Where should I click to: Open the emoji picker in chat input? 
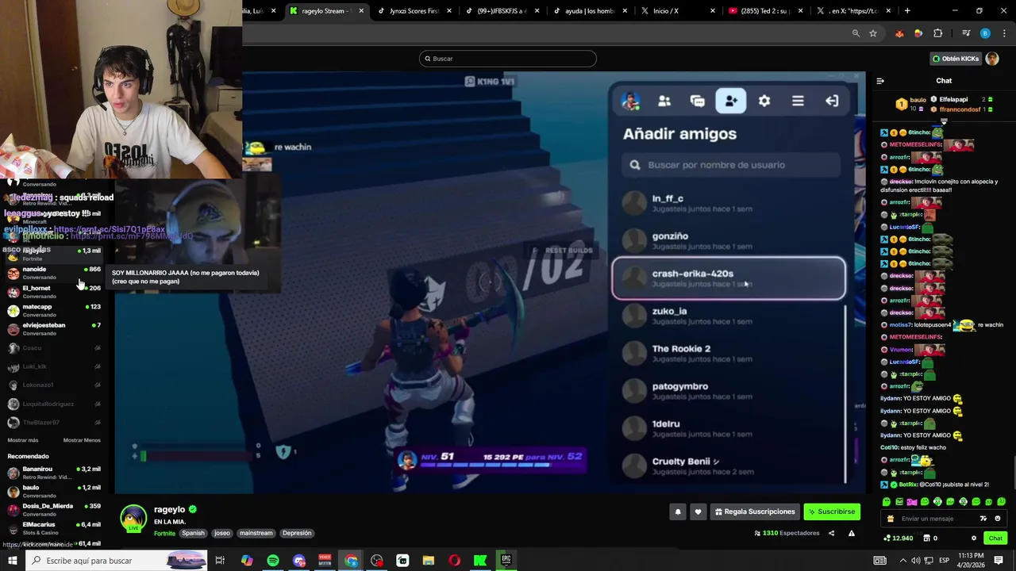(998, 519)
